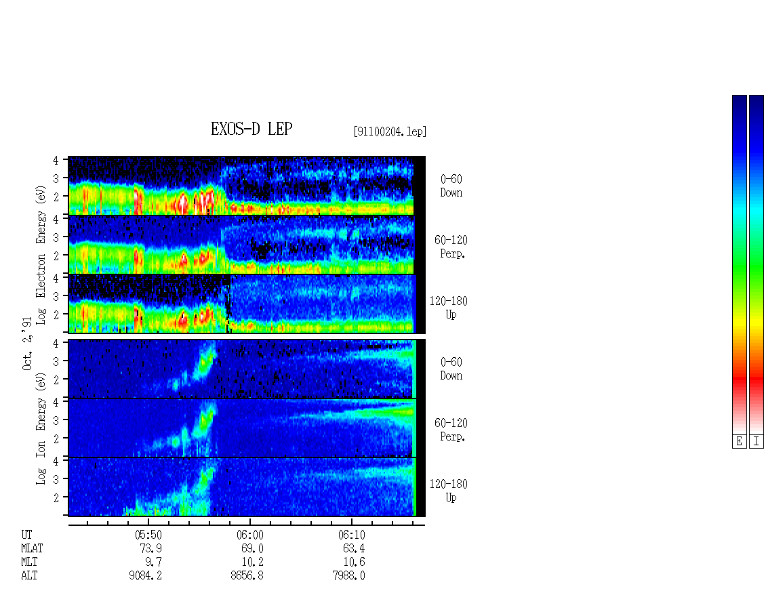The height and width of the screenshot is (593, 766).
Task: Click the UT row label
Action: click(27, 535)
